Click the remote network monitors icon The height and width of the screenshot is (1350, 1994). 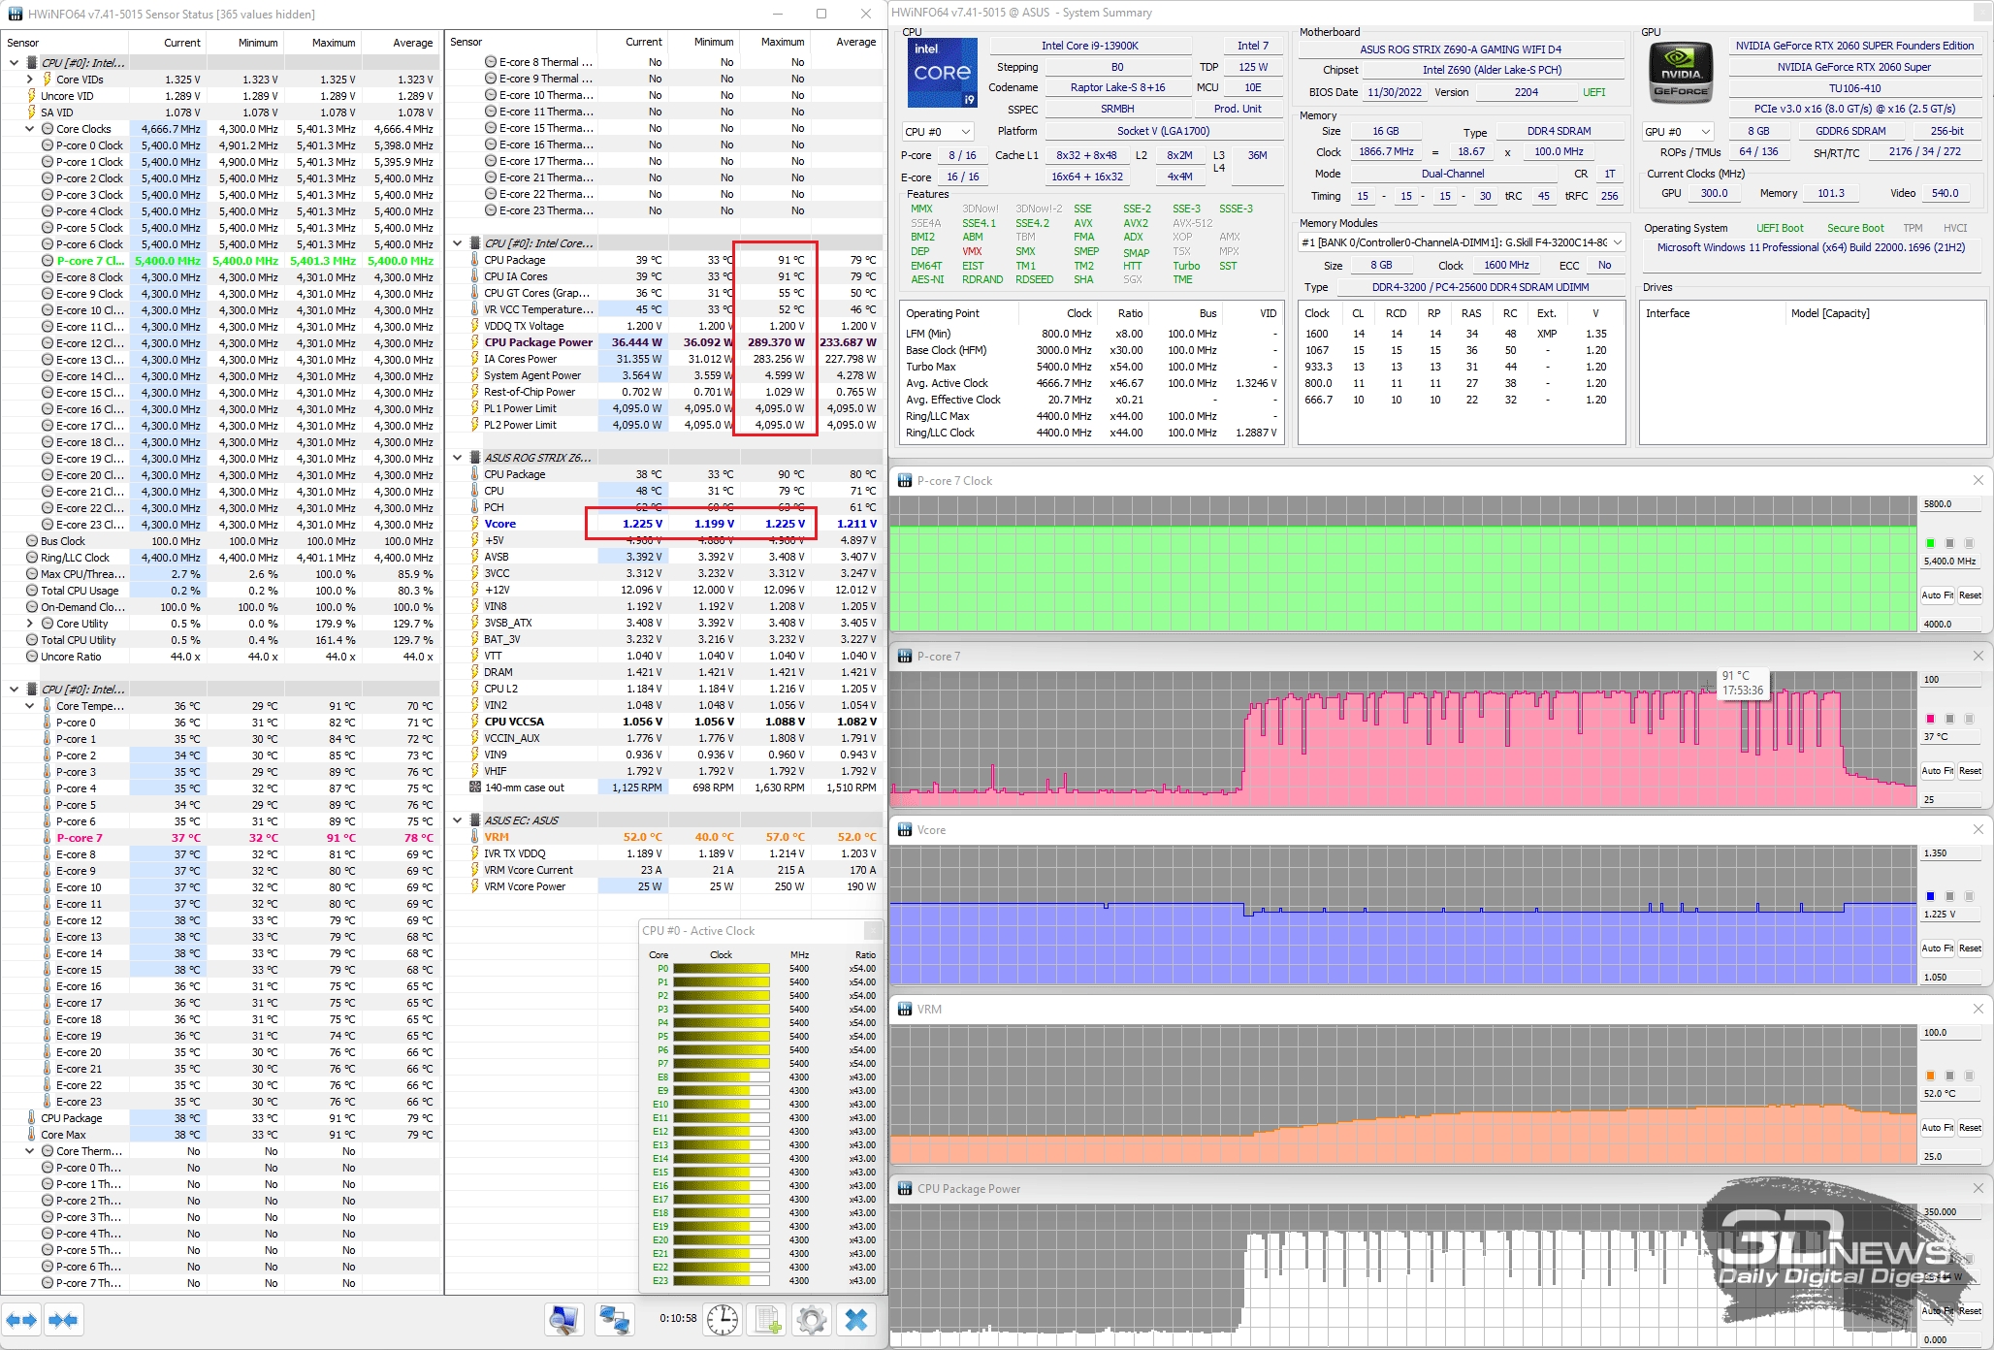click(x=614, y=1319)
